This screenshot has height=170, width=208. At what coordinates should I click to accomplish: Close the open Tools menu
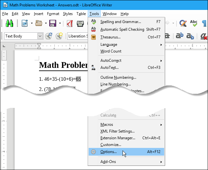[94, 14]
